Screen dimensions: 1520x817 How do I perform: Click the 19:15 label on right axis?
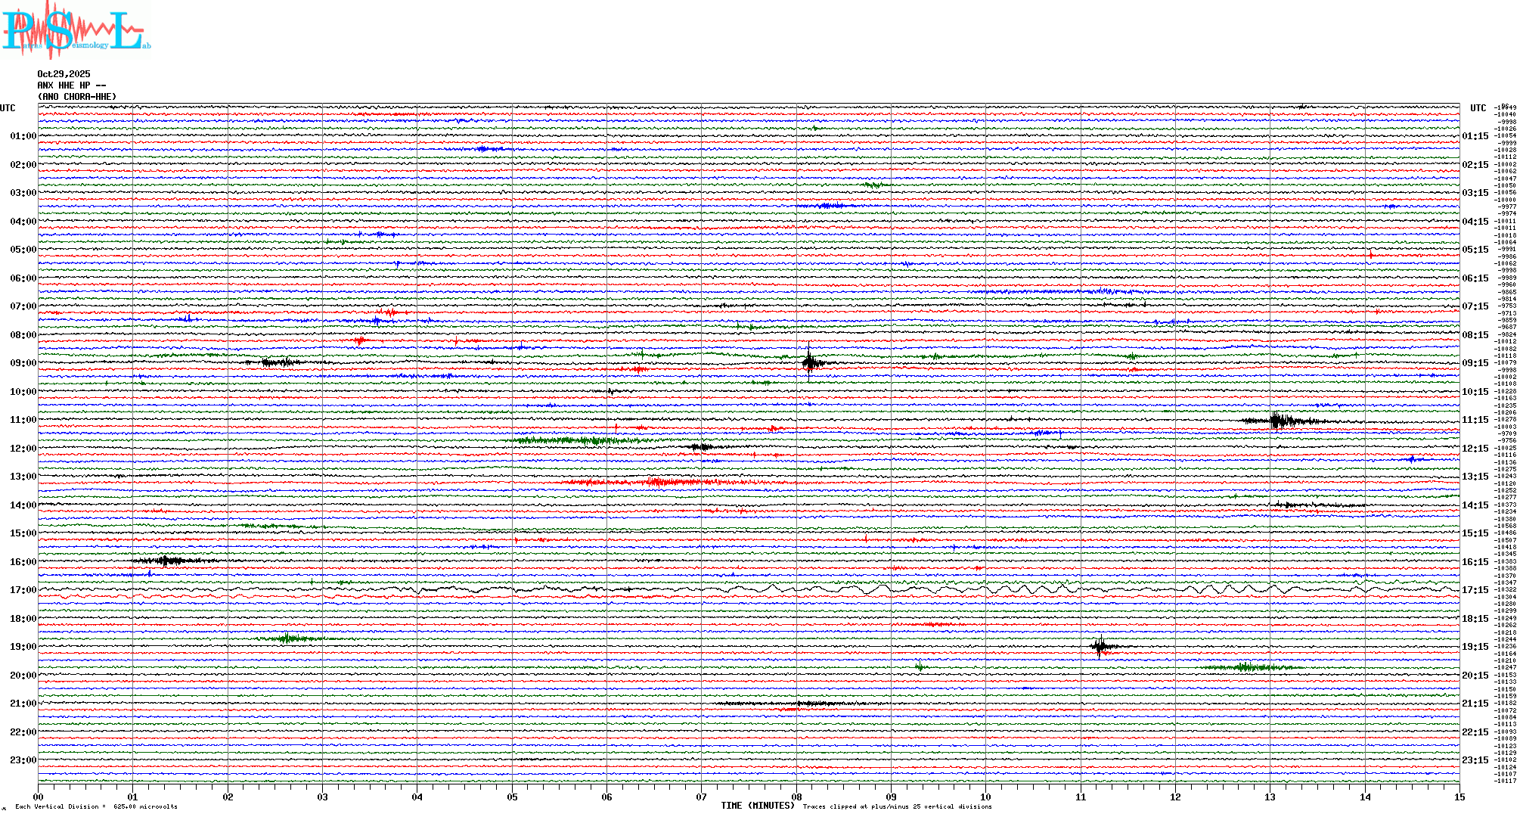pos(1475,647)
